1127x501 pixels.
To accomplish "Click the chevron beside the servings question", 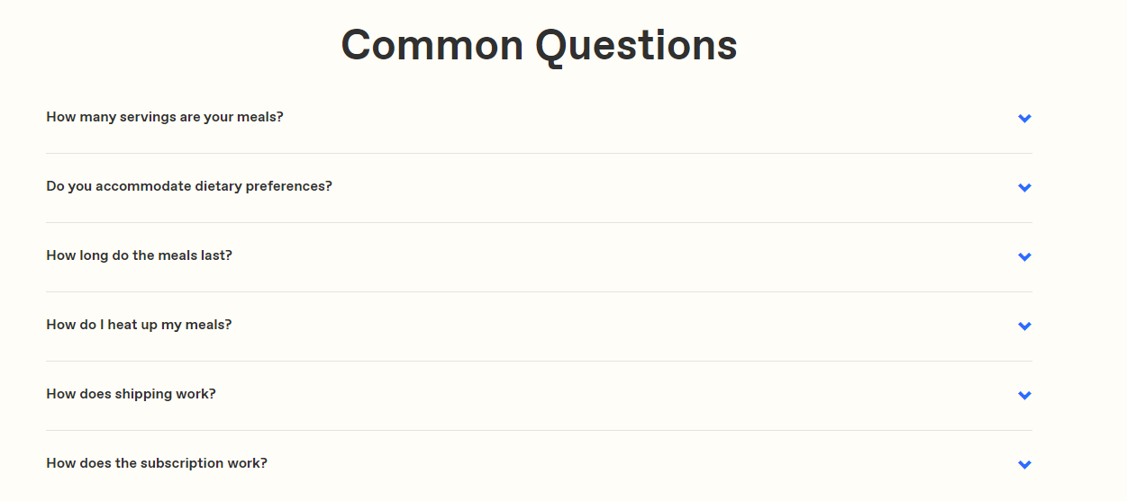I will 1024,119.
